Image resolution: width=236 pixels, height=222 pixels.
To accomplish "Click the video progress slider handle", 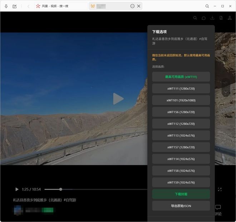I will [x=60, y=189].
